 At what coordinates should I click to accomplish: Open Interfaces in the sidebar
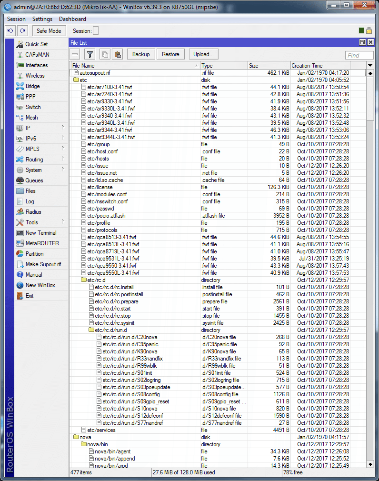(x=37, y=65)
